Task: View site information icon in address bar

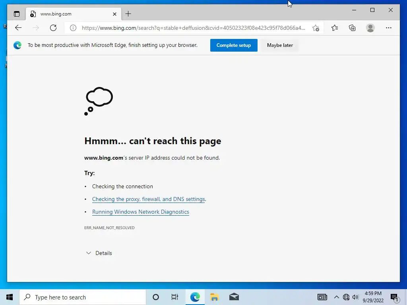Action: [73, 28]
